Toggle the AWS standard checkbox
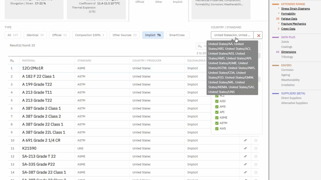The height and width of the screenshot is (180, 321). (x=217, y=129)
